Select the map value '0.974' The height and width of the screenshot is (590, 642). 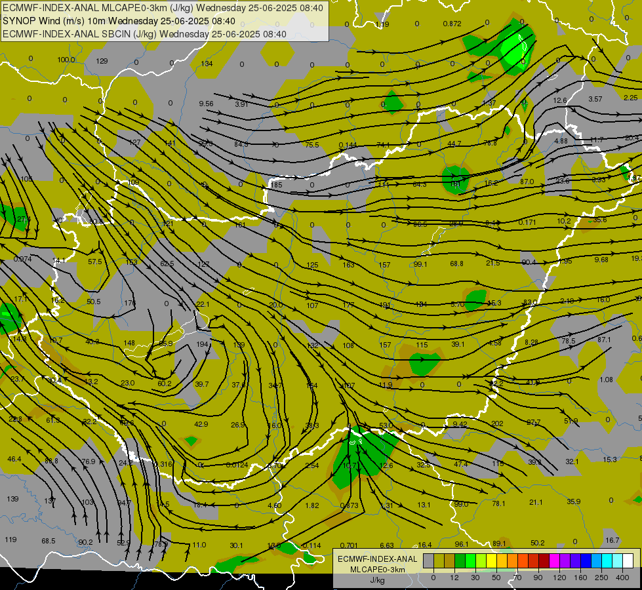(22, 259)
